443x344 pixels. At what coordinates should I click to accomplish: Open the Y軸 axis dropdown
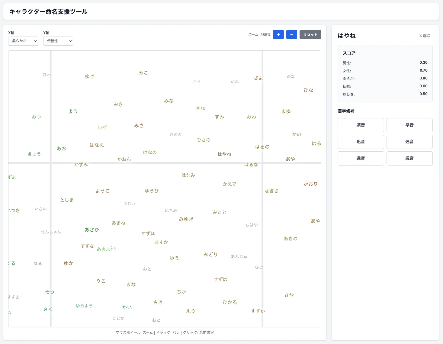point(58,41)
